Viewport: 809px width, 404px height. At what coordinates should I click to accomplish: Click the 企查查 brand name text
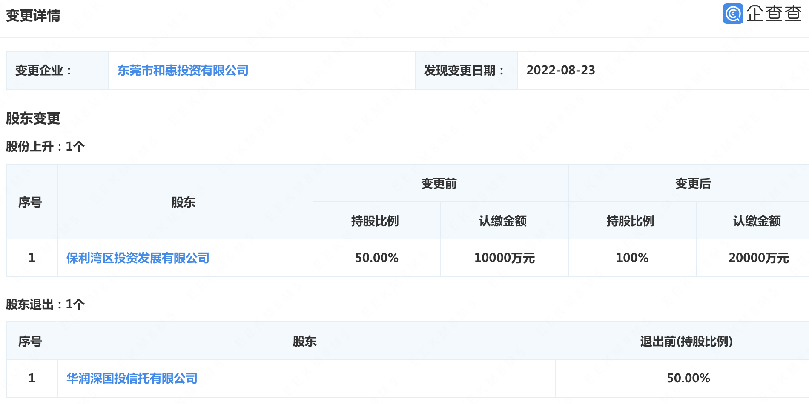pyautogui.click(x=774, y=14)
